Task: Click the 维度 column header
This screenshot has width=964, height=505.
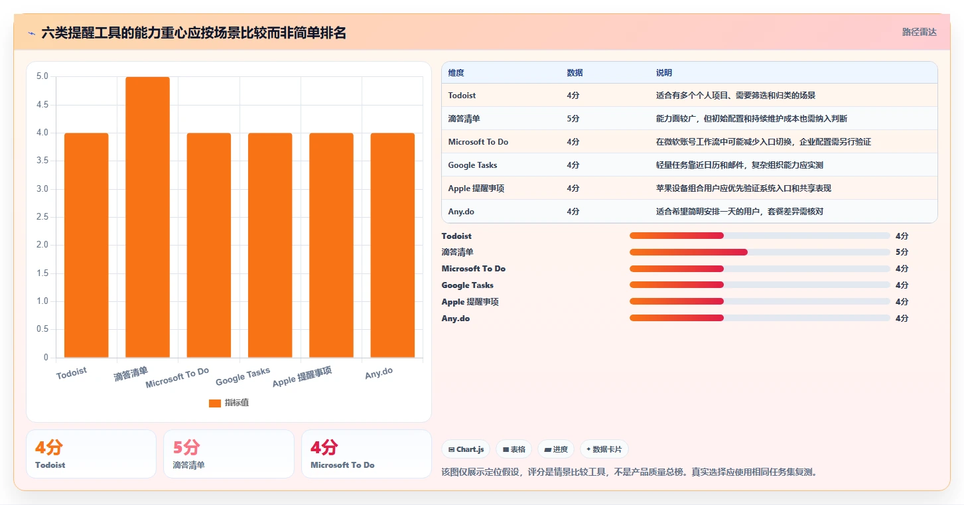Action: pyautogui.click(x=456, y=73)
